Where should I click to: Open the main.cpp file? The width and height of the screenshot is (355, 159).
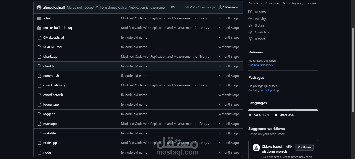[x=50, y=124]
